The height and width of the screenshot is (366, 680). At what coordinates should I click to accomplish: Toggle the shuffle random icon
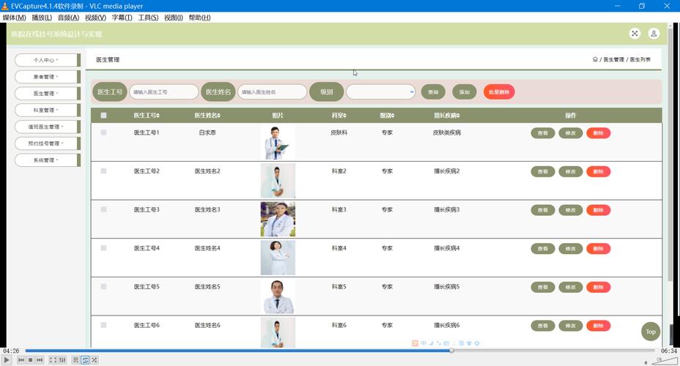coord(94,360)
